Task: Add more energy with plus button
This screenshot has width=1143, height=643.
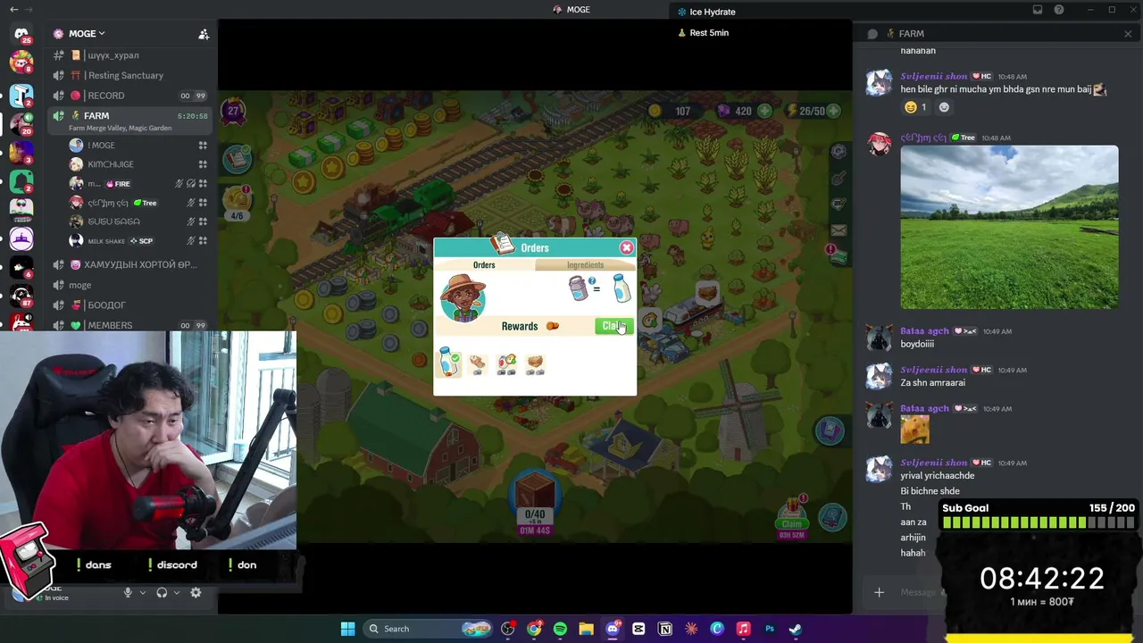Action: coord(833,111)
